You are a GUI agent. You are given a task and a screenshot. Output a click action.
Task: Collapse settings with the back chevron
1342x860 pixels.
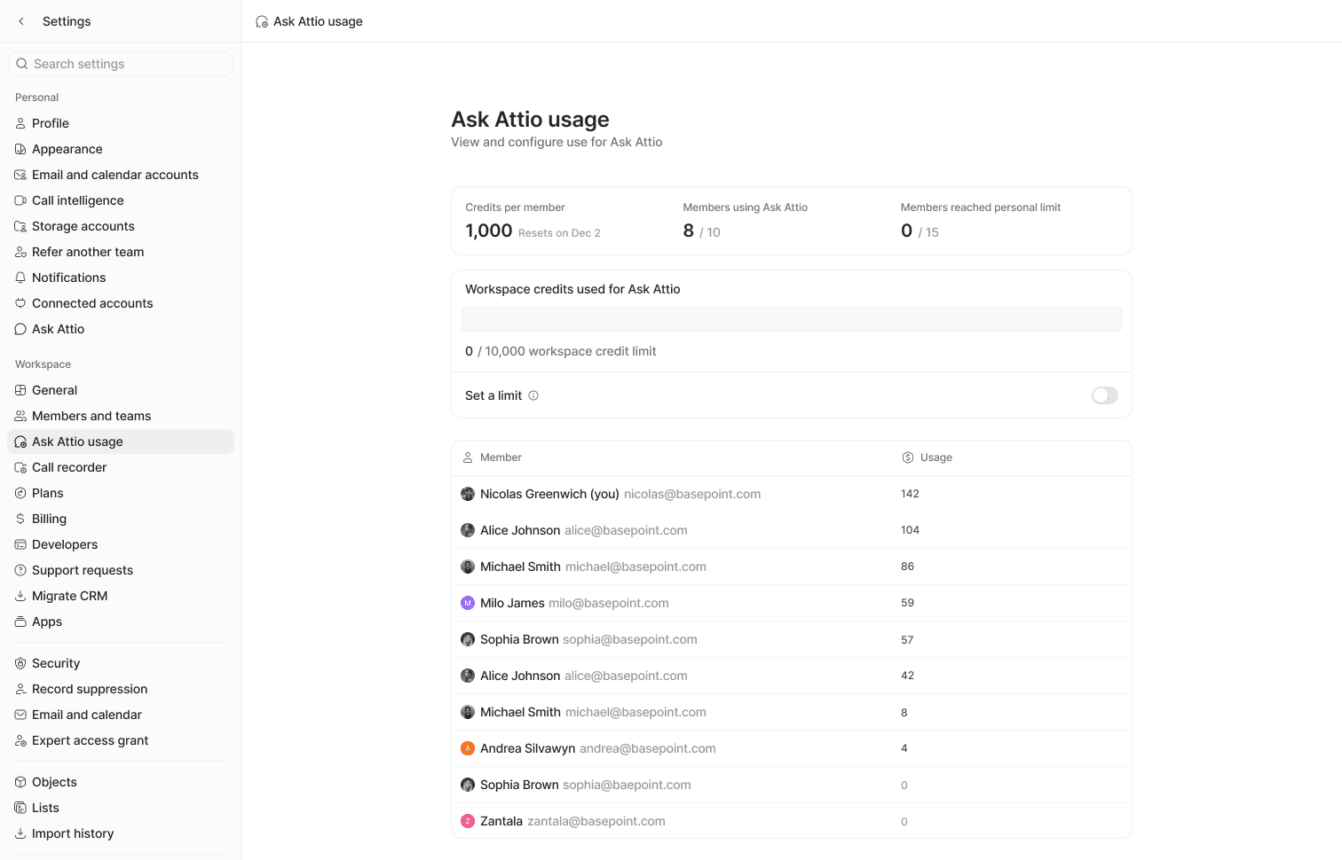point(21,20)
